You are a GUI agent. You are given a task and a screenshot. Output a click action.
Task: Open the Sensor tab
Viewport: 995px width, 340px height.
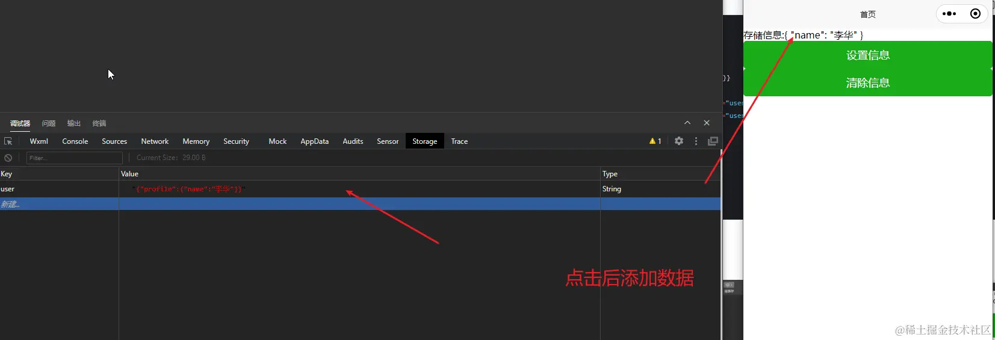pyautogui.click(x=388, y=141)
